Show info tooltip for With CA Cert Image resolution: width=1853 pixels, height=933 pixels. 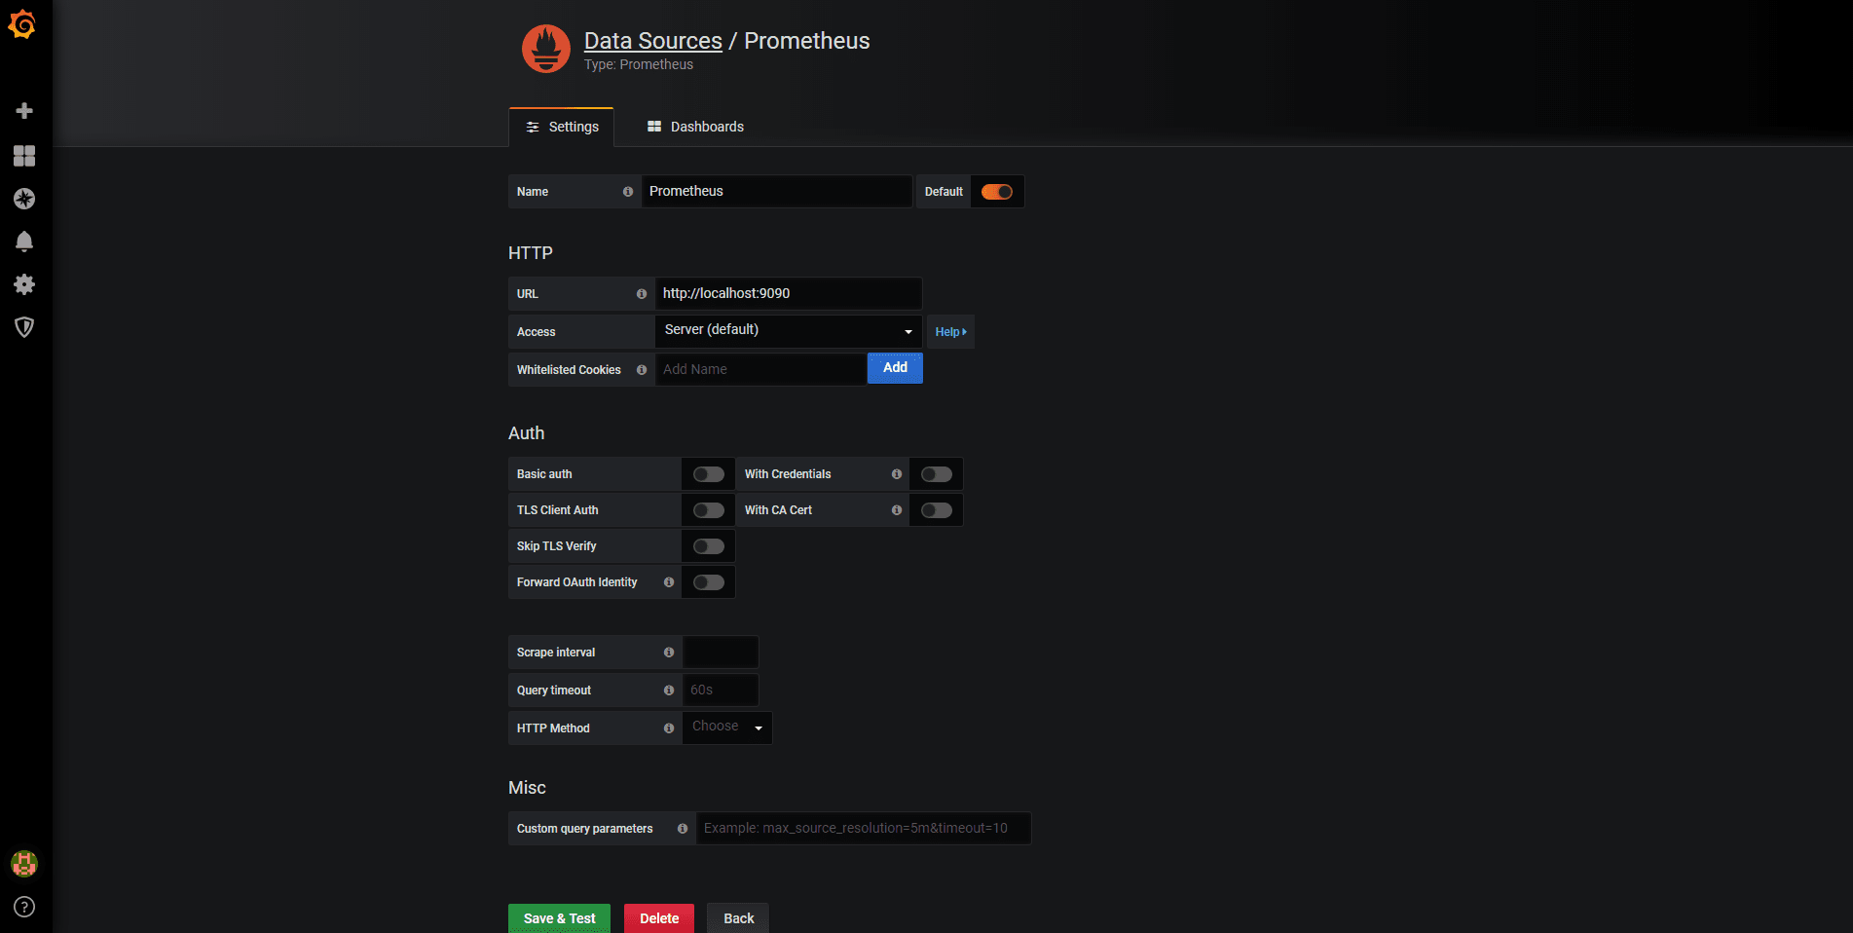pos(897,510)
